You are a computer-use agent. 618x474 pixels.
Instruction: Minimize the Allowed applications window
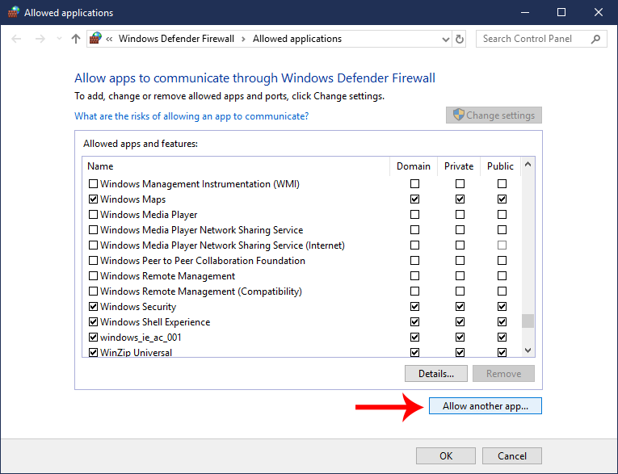525,12
